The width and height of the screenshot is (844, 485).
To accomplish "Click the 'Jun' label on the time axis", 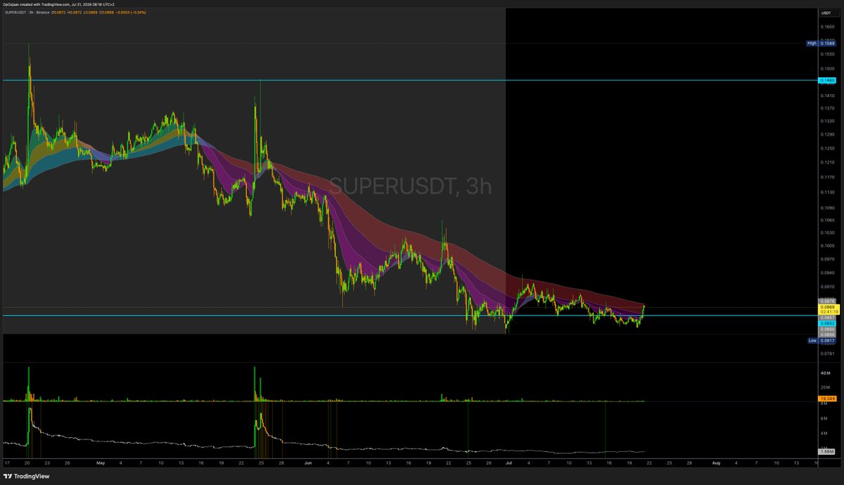I will (308, 464).
